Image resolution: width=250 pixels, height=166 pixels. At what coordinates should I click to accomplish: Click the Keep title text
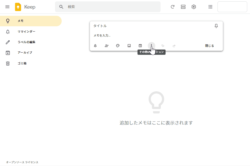point(30,7)
